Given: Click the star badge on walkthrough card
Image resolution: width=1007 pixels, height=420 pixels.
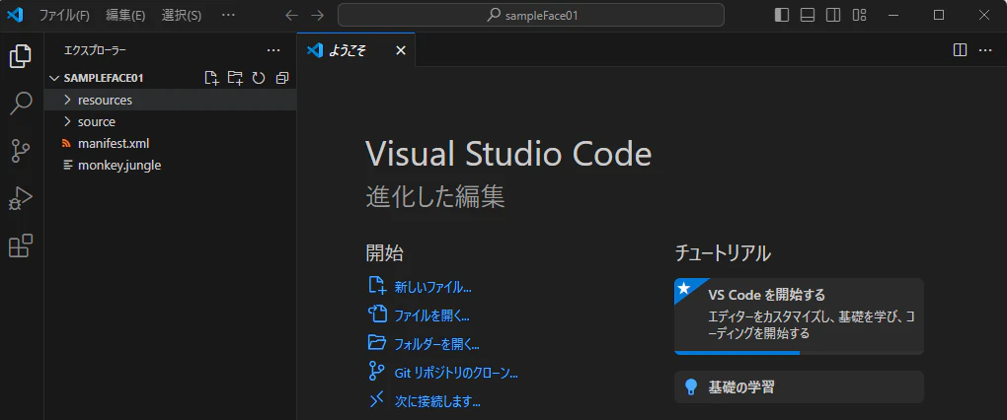Looking at the screenshot, I should (x=684, y=288).
